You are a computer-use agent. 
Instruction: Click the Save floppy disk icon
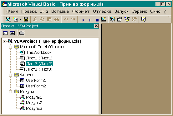pos(26,19)
